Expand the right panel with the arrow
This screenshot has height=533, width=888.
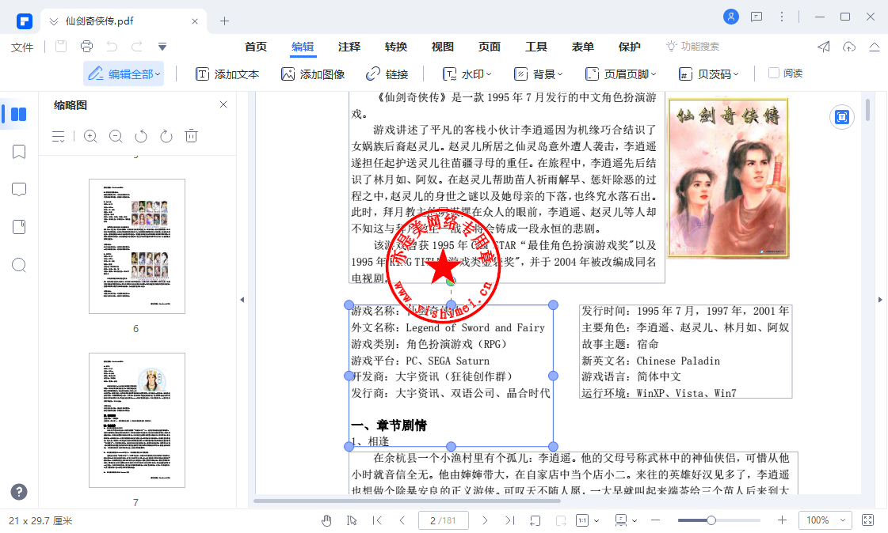(x=880, y=300)
